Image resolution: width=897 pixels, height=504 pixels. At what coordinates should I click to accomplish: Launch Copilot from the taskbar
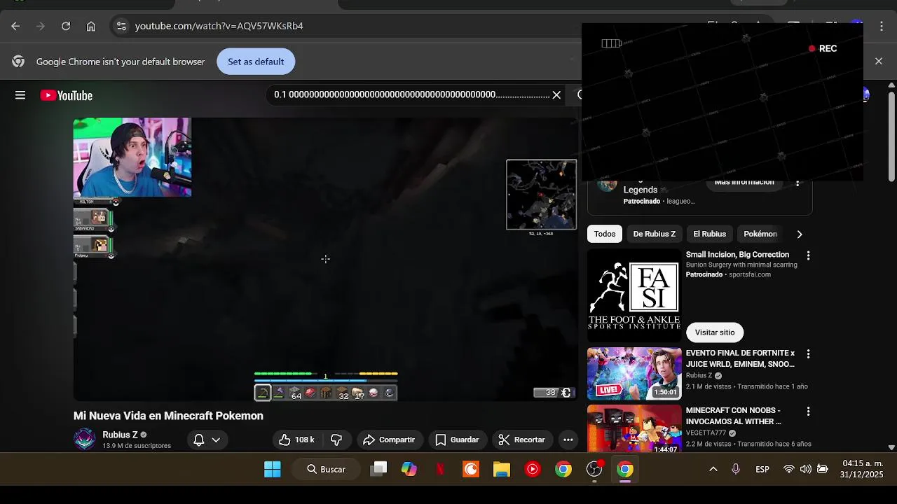click(x=409, y=469)
